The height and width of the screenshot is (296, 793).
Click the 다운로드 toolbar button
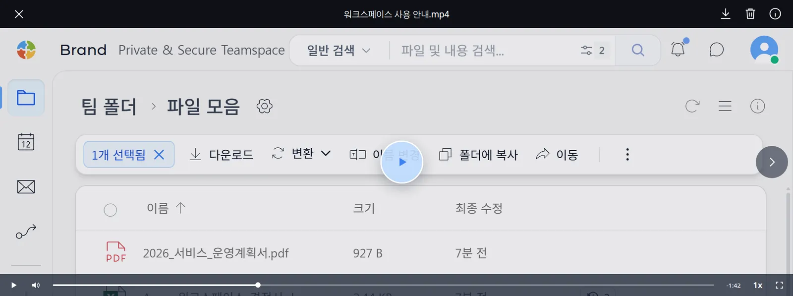pyautogui.click(x=221, y=155)
